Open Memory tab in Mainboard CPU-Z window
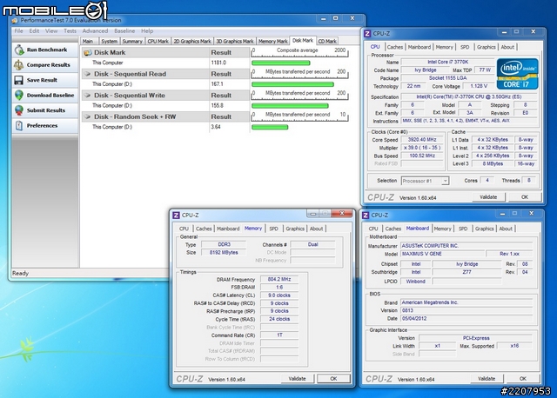Image resolution: width=557 pixels, height=398 pixels. click(x=443, y=229)
